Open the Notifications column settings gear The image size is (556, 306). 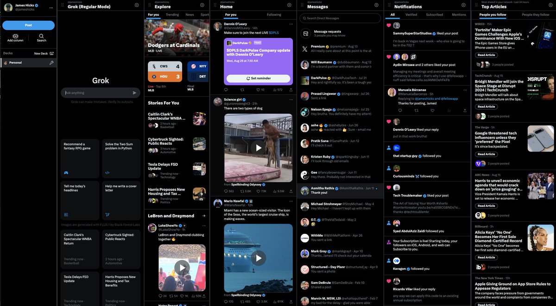[464, 5]
